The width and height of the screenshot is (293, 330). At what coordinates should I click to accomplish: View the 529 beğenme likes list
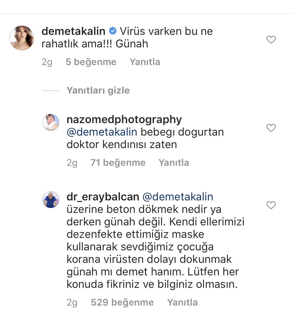122,302
